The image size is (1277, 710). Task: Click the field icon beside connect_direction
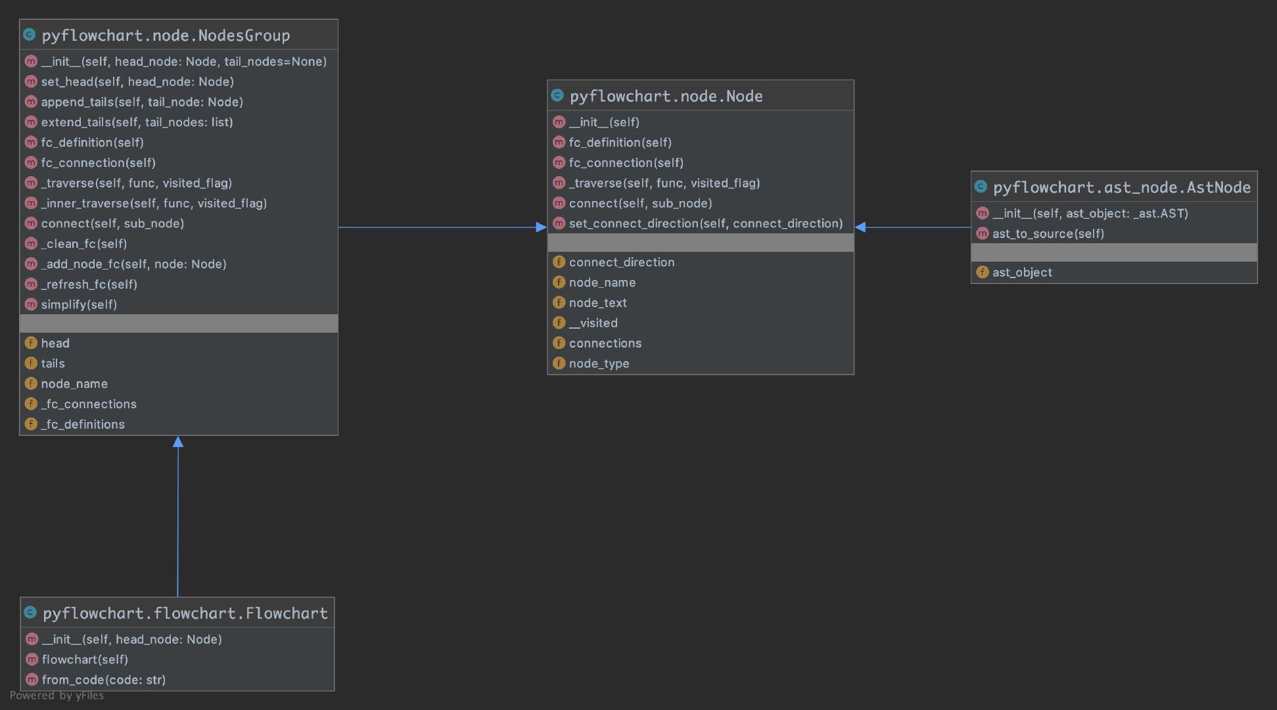click(559, 262)
